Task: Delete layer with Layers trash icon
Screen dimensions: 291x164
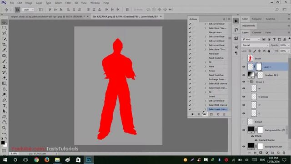Action: coord(284,153)
